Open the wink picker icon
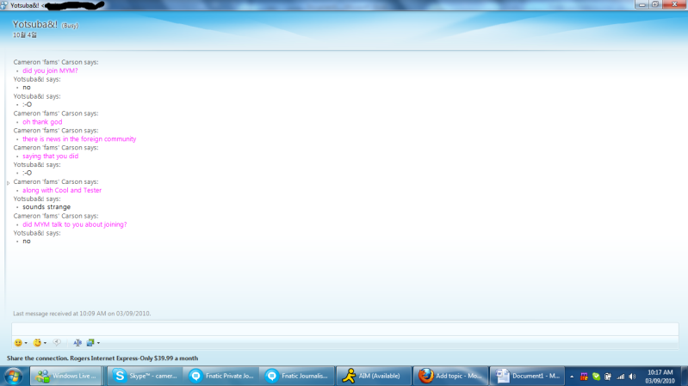 (37, 343)
